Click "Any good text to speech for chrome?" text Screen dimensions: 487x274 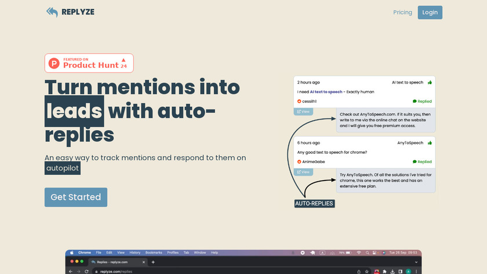pos(332,153)
